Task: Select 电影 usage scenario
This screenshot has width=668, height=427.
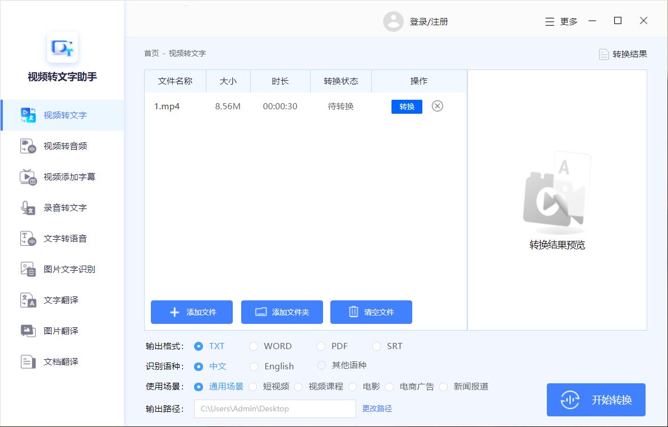Action: (x=352, y=387)
